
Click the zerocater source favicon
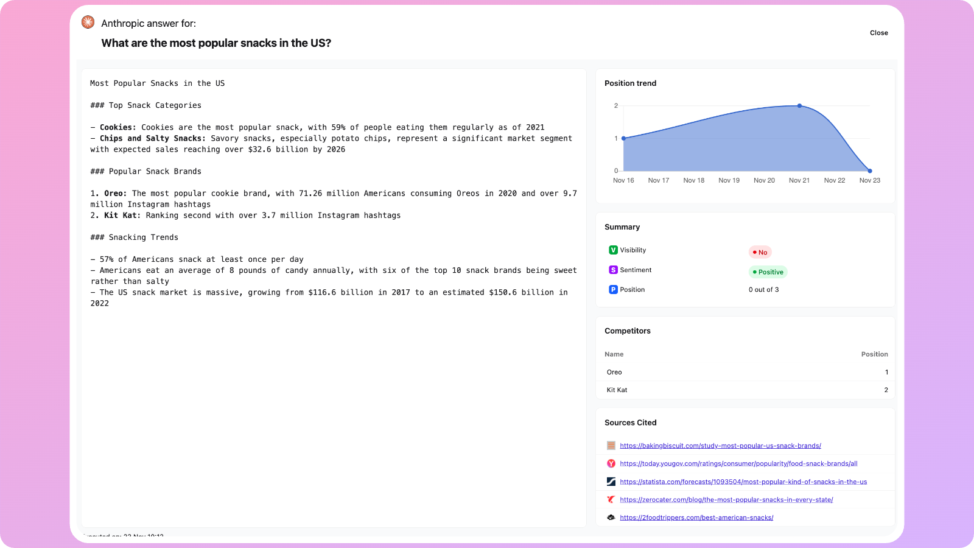tap(611, 499)
